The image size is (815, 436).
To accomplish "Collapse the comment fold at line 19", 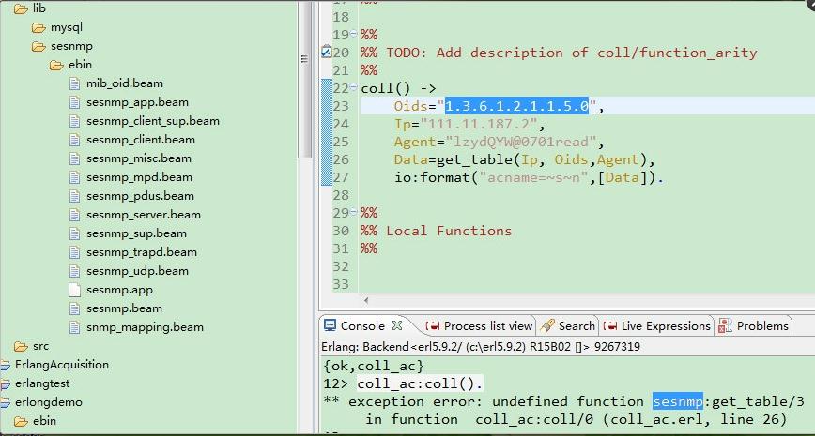I will (x=353, y=33).
